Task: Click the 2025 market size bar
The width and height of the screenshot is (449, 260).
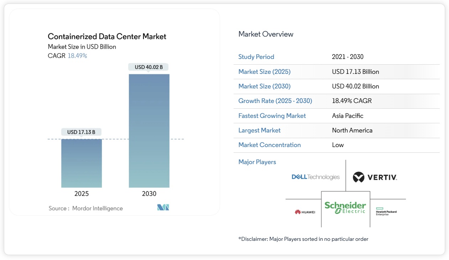Action: [x=82, y=163]
